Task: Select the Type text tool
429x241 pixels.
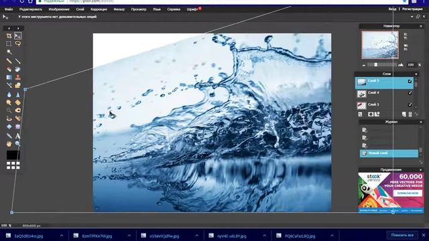Action: 18,136
